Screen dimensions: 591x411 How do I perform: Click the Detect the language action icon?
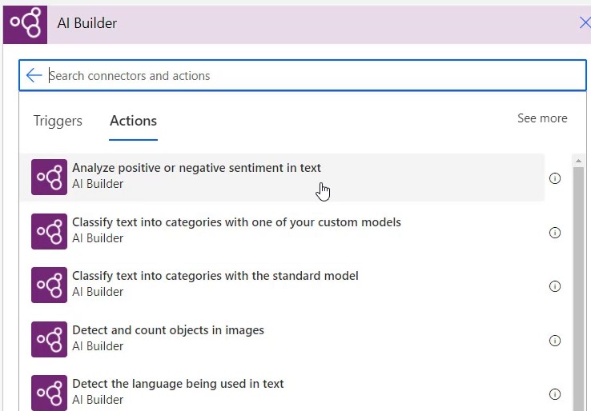point(49,393)
